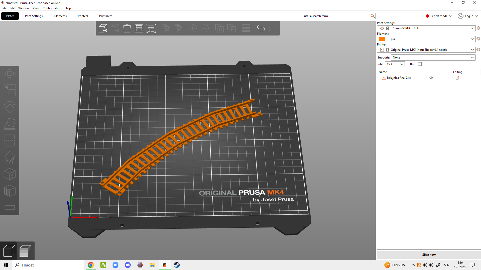Click the Delete all trash icon
The height and width of the screenshot is (270, 481).
coord(127,28)
